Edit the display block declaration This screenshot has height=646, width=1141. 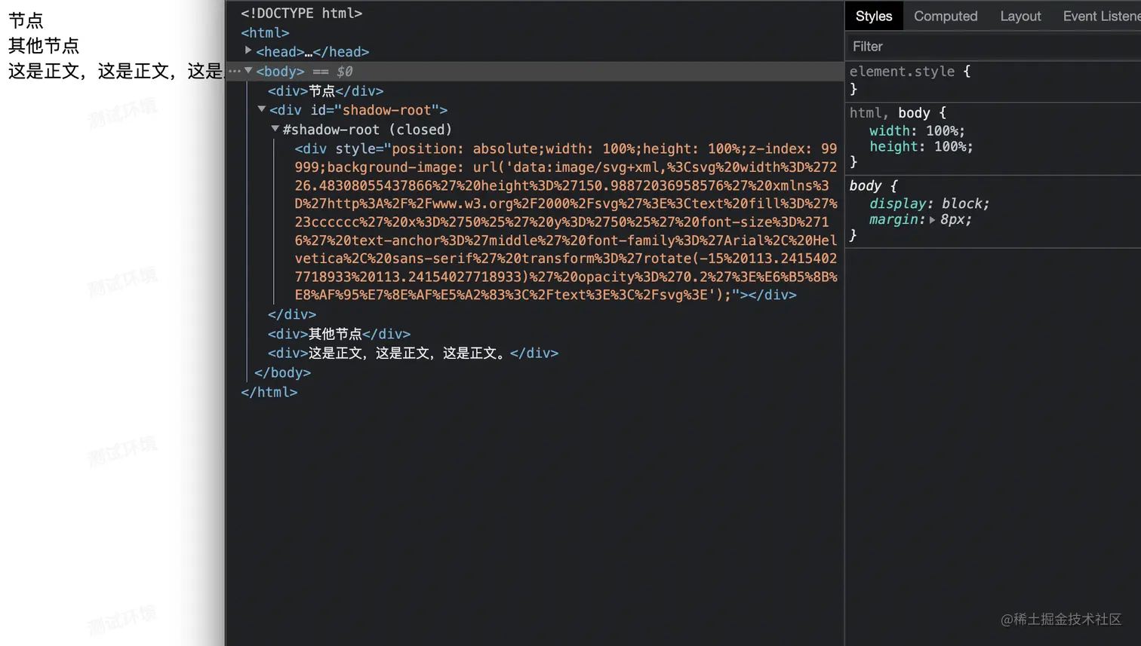[x=929, y=204]
